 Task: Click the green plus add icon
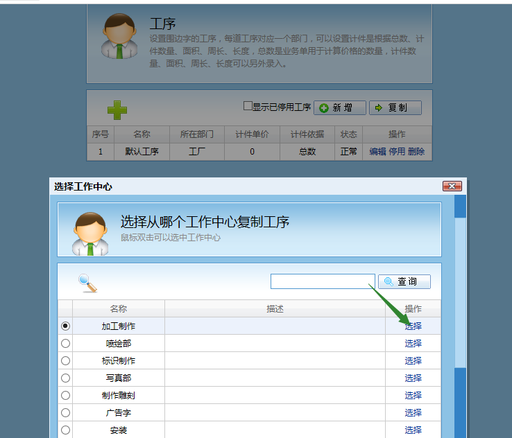[117, 109]
